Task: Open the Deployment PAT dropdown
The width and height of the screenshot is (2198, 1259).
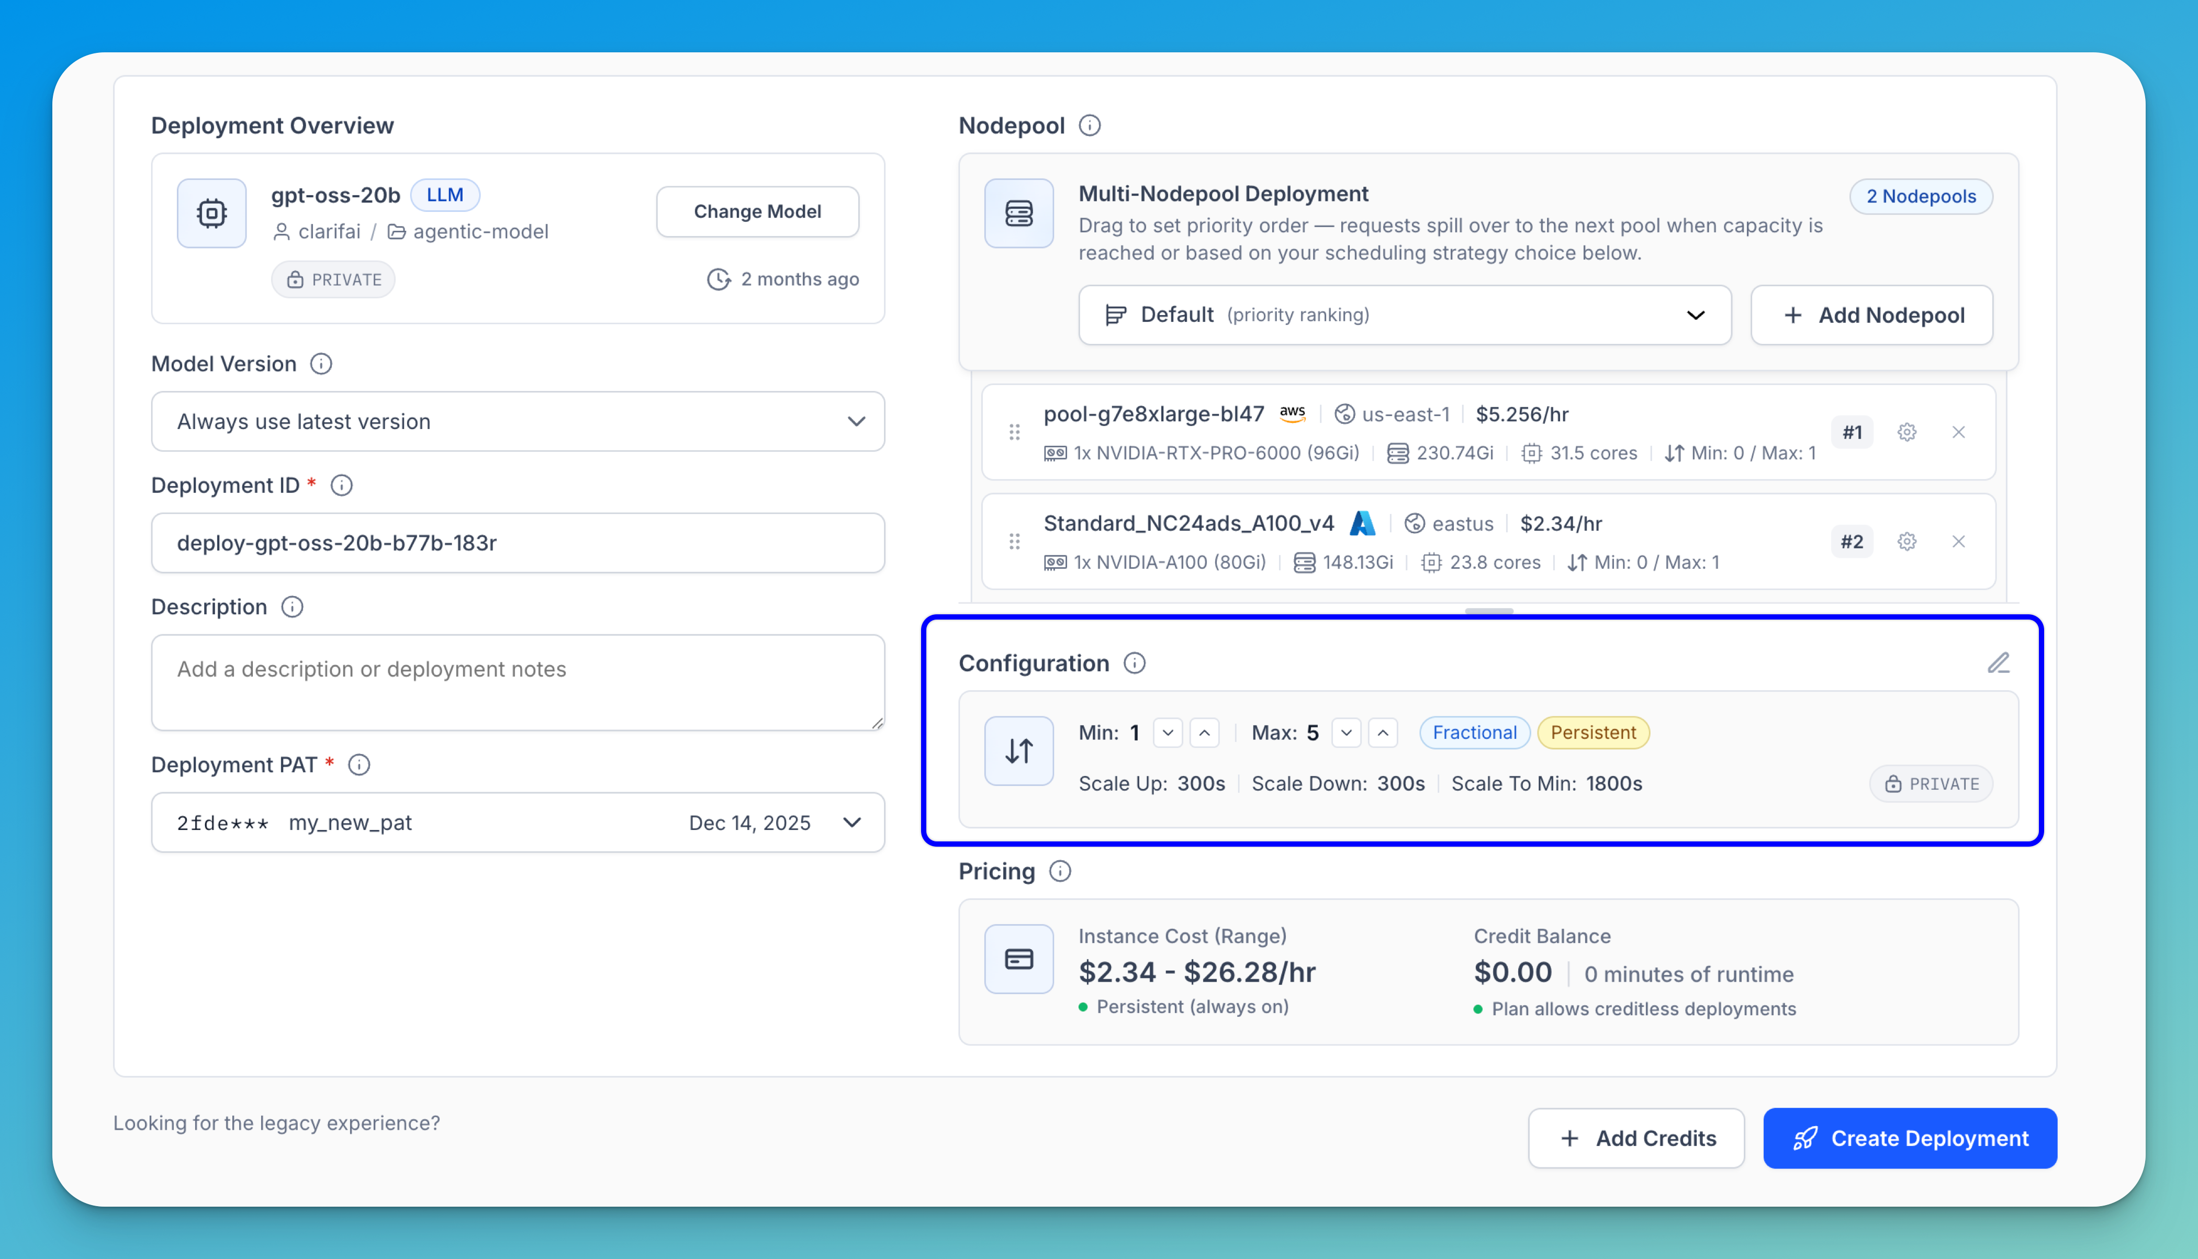Action: (517, 823)
